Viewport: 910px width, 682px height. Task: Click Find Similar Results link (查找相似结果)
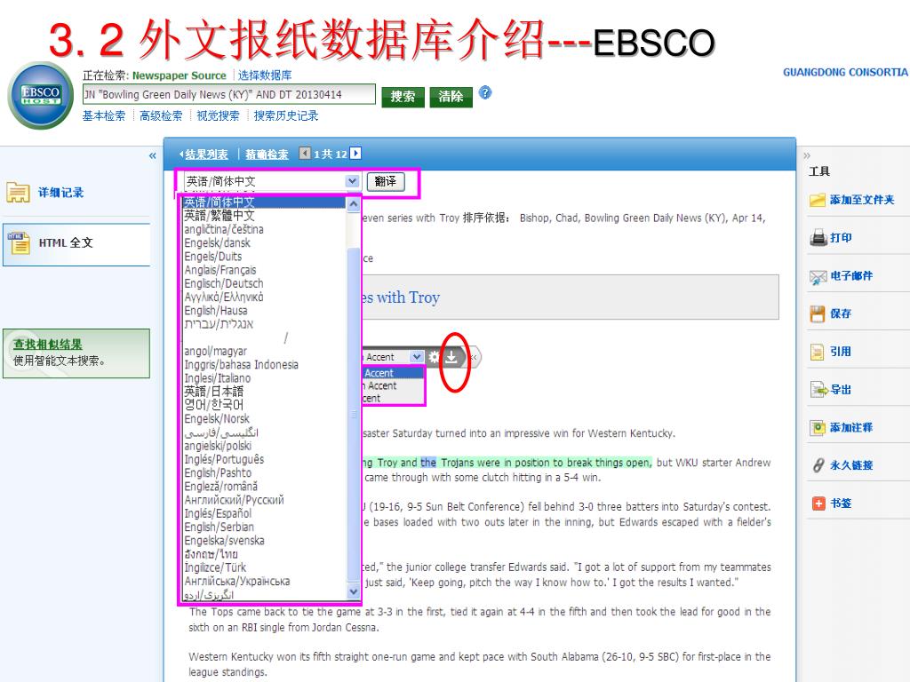[x=48, y=345]
